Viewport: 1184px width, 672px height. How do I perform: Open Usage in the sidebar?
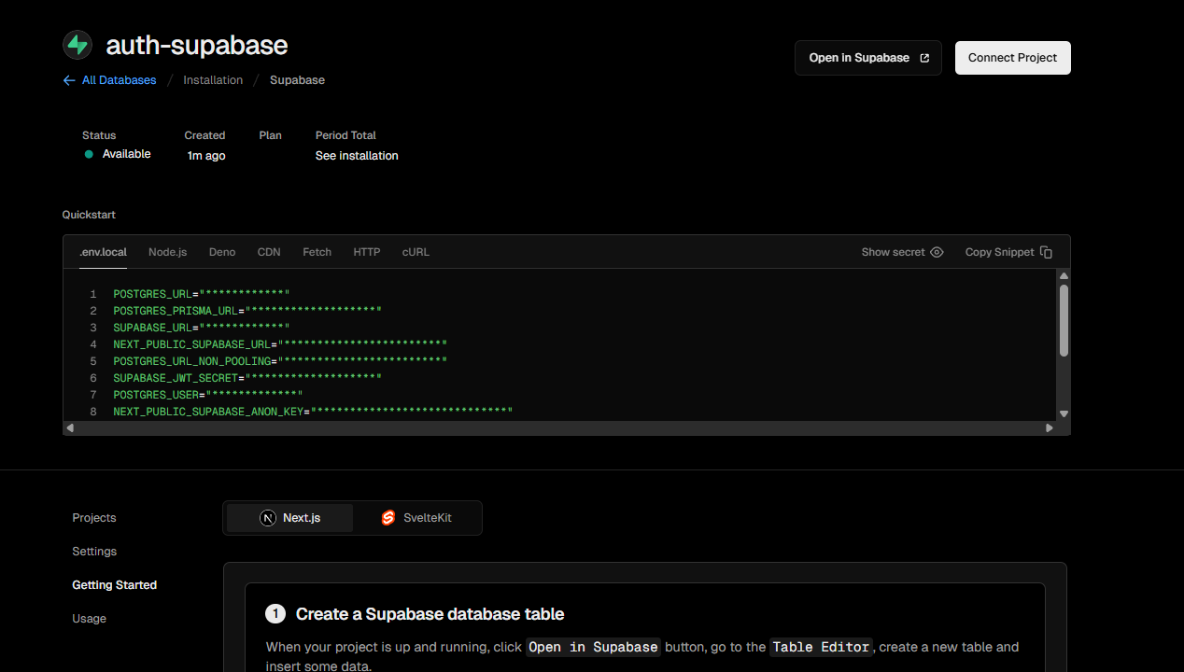coord(89,619)
